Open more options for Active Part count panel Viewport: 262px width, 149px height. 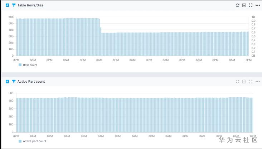[x=258, y=82]
